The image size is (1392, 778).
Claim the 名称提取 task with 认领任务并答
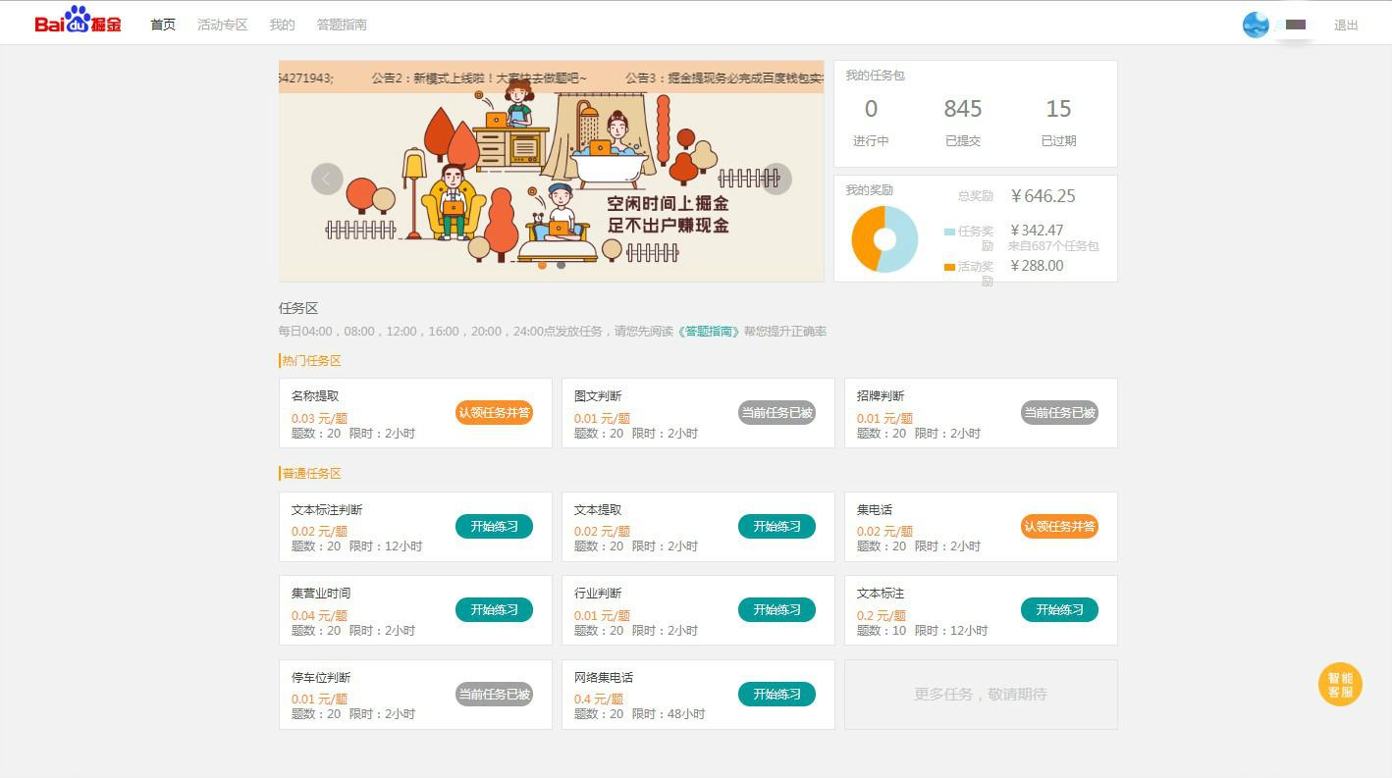(x=494, y=413)
